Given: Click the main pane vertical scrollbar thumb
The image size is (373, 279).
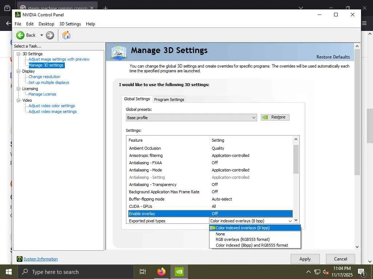Looking at the screenshot, I should 357,112.
